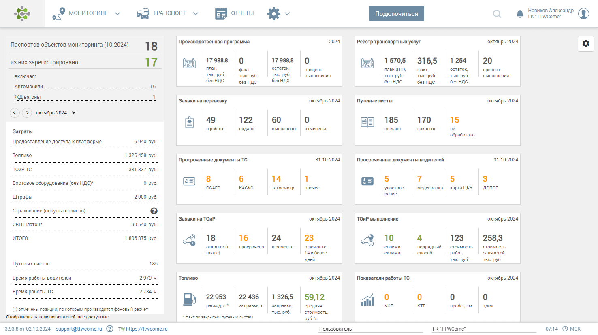This screenshot has width=598, height=335.
Task: Click the Топливо fuel pump icon
Action: (x=190, y=299)
